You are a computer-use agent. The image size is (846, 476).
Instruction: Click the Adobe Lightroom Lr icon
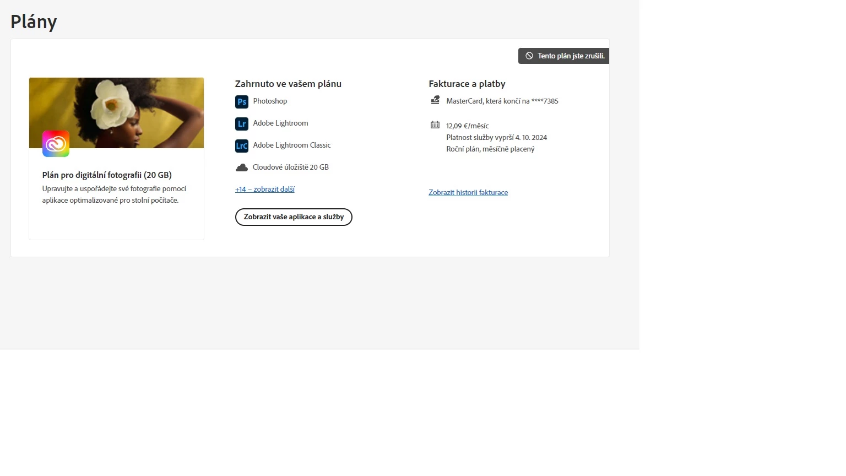[x=242, y=123]
